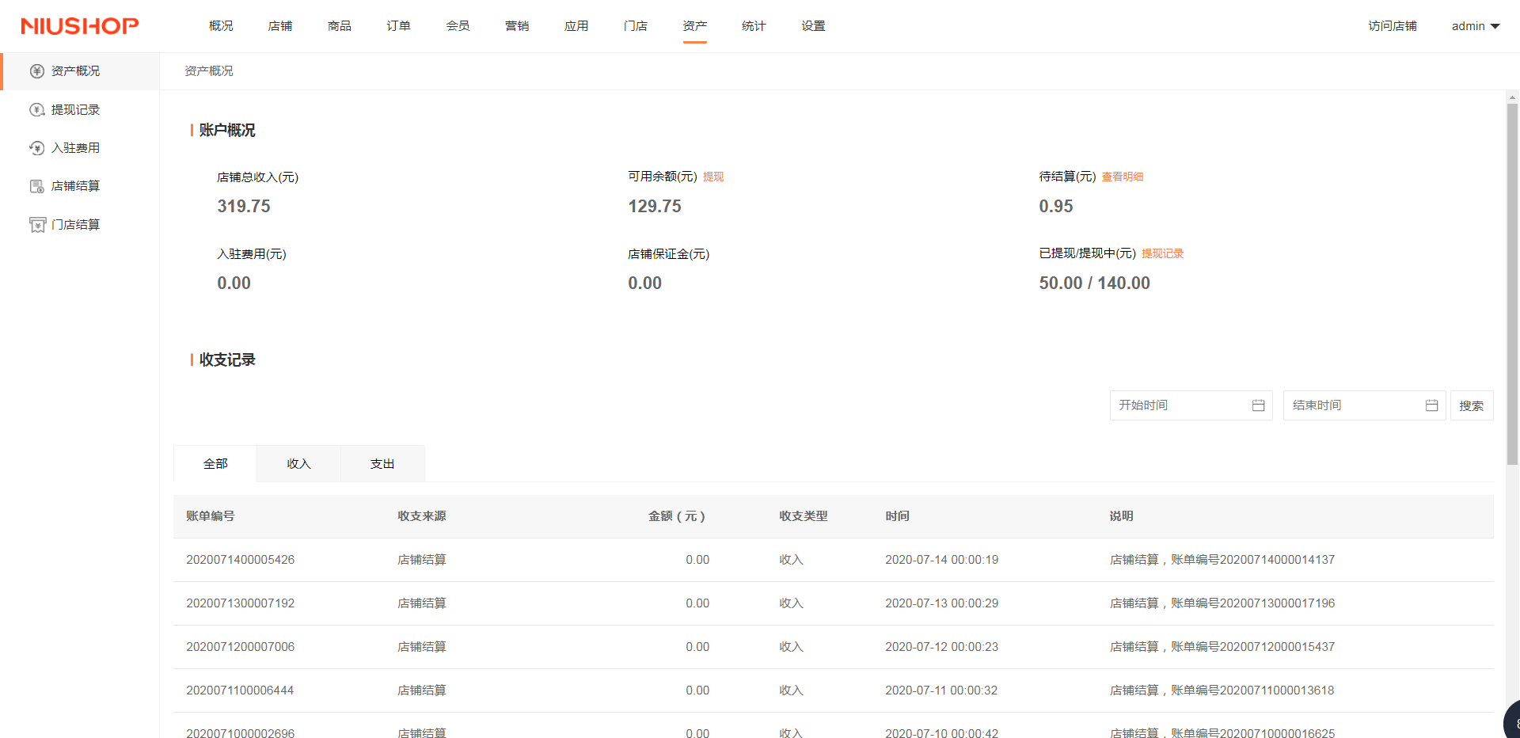Click the 说明 column header
1520x738 pixels.
click(1122, 516)
